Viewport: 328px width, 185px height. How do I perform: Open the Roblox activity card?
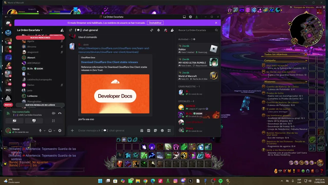pos(199,49)
